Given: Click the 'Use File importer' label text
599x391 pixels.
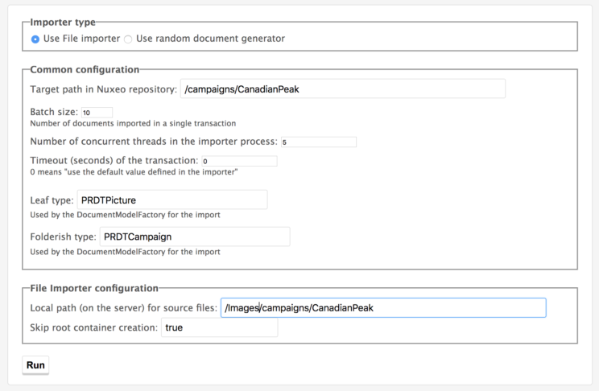Looking at the screenshot, I should click(x=81, y=39).
